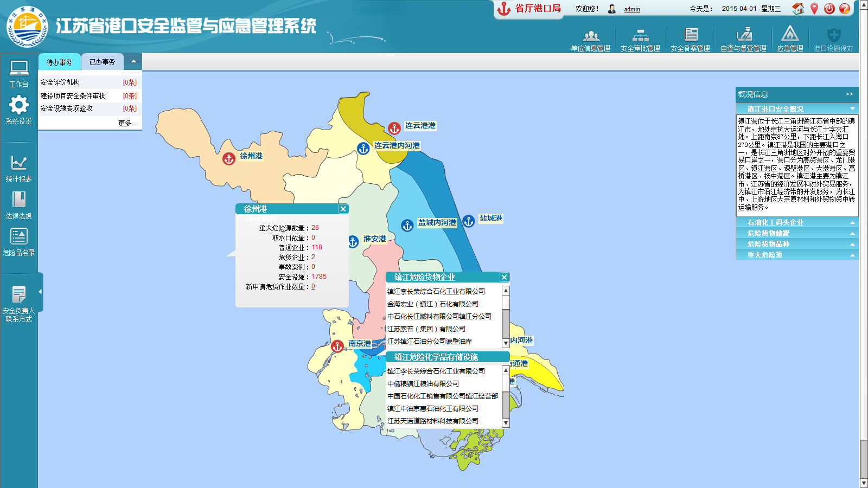Collapse the 待办事务 panel with up arrow

pyautogui.click(x=133, y=61)
